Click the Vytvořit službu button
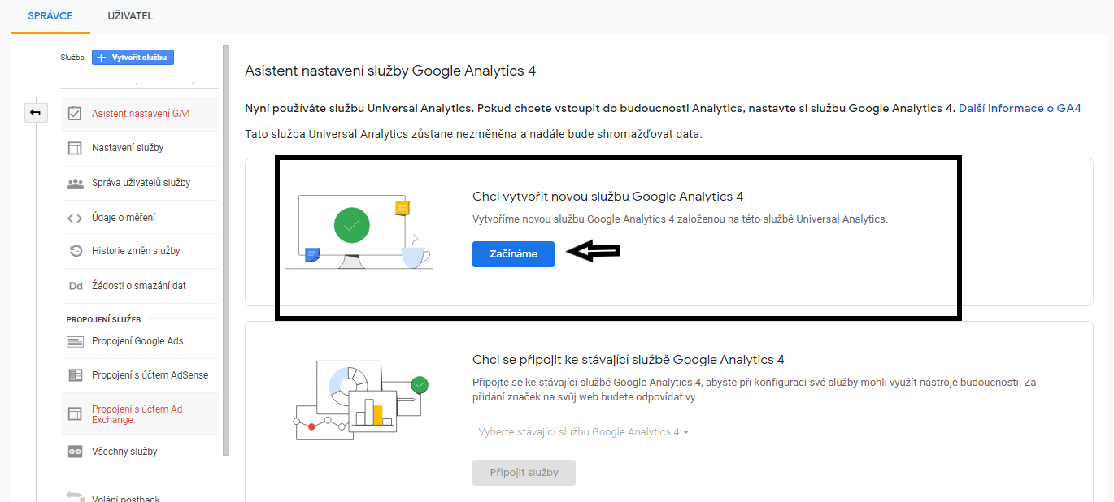The width and height of the screenshot is (1114, 502). point(133,58)
